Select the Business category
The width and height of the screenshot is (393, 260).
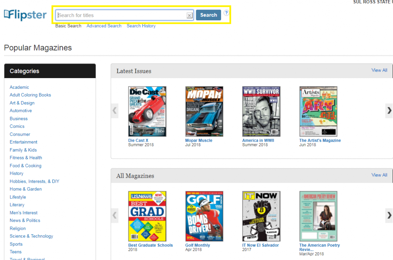(x=18, y=119)
